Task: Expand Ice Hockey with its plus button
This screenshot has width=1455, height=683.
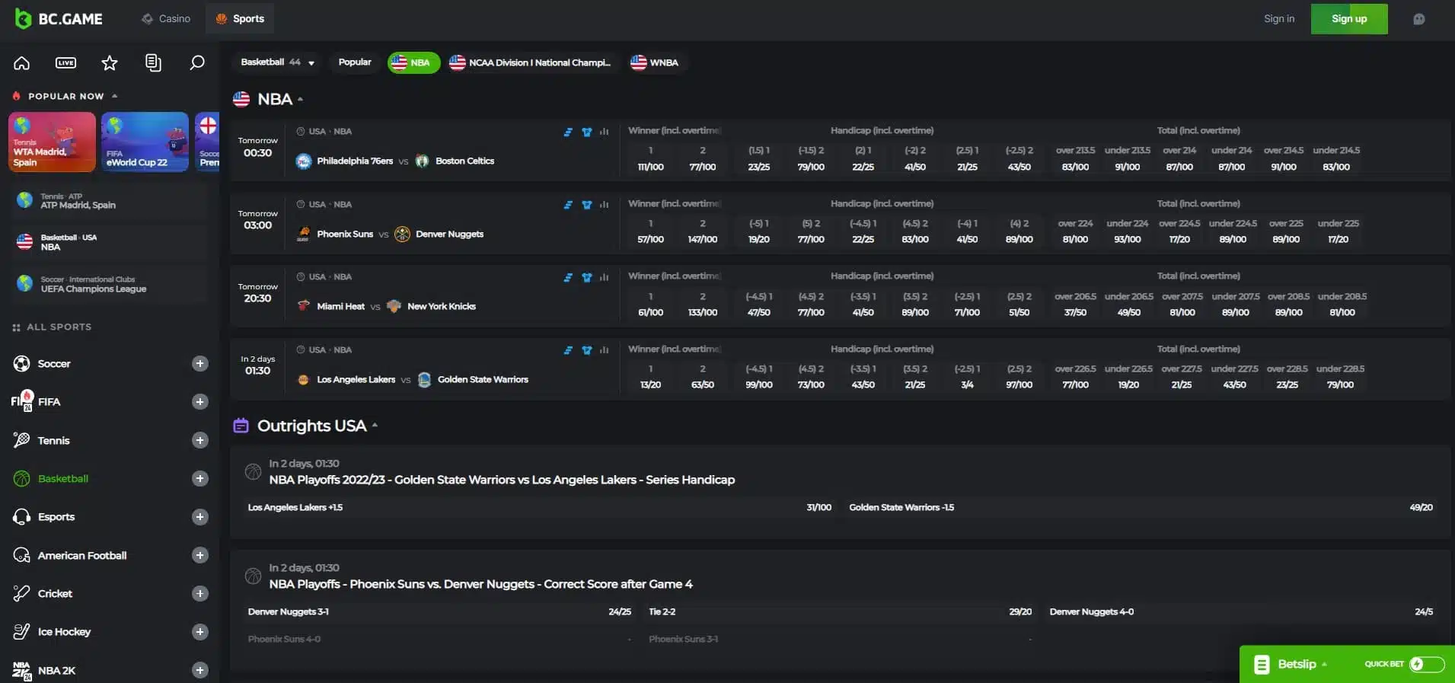Action: tap(200, 631)
